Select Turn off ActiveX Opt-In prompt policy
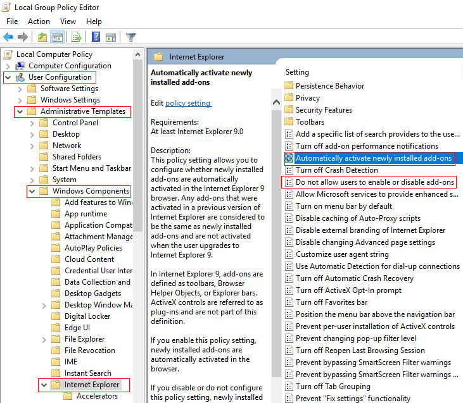 [348, 290]
